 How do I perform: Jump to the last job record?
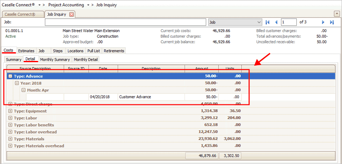[x=332, y=22]
